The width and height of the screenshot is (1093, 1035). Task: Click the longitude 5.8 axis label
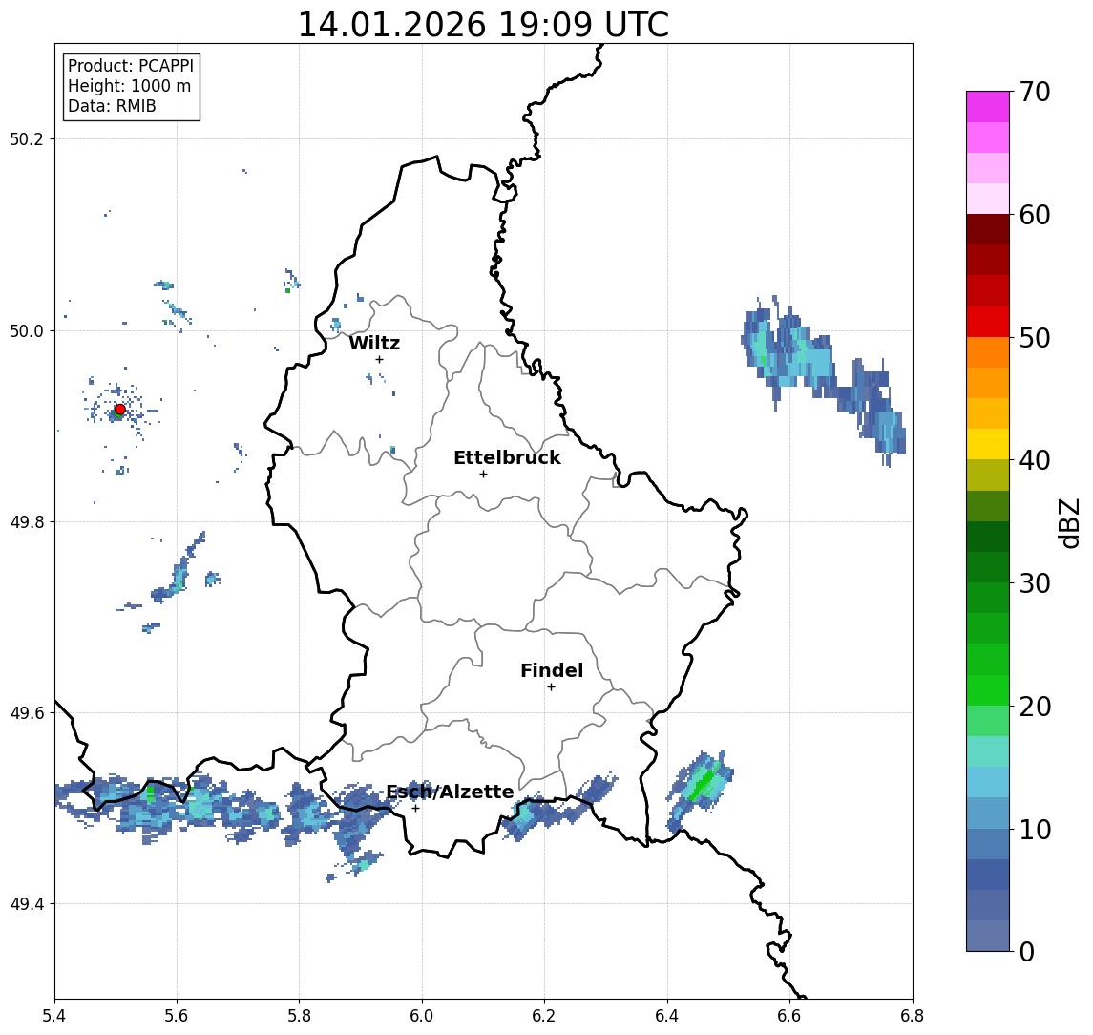(x=300, y=1016)
